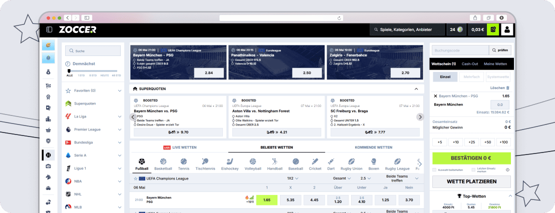Open the info icon beside Letzten Einsatz merken

point(507,170)
